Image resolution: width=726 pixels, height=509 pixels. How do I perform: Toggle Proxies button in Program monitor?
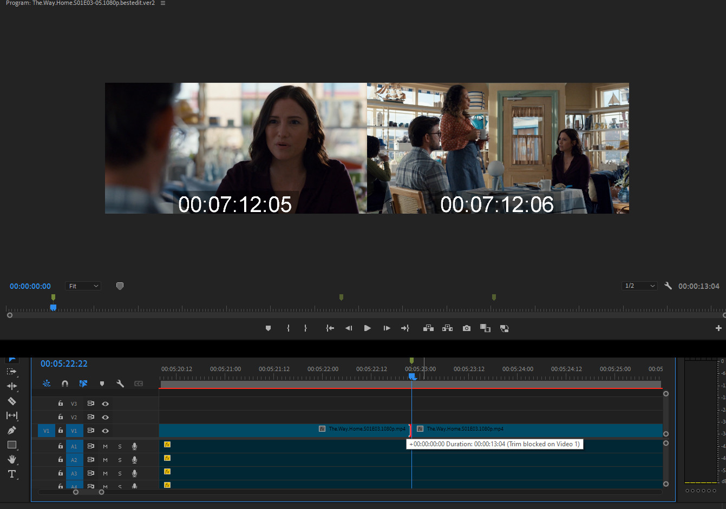coord(504,328)
